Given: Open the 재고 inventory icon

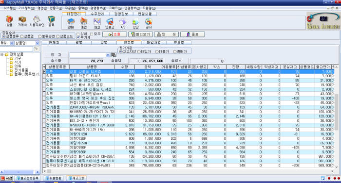Looking at the screenshot, I should click(x=97, y=22).
